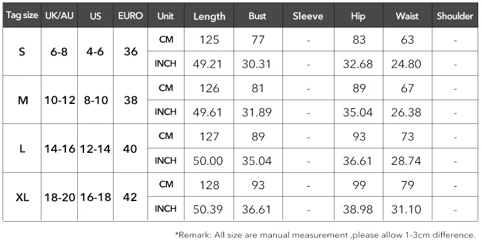The image size is (482, 243).
Task: Click the S tag size cell
Action: [x=22, y=51]
